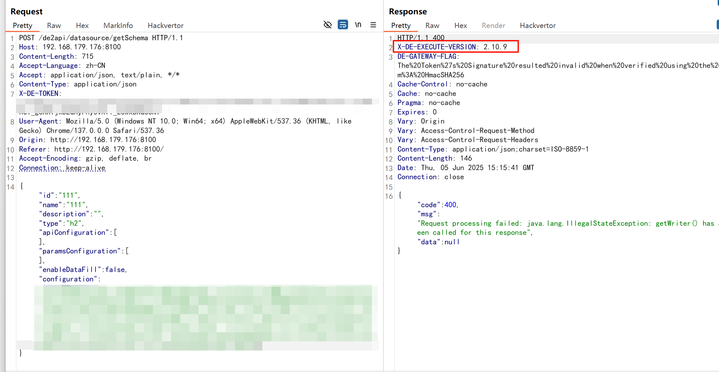This screenshot has height=372, width=719.
Task: Open the MarkInfo tab in Request
Action: click(118, 25)
